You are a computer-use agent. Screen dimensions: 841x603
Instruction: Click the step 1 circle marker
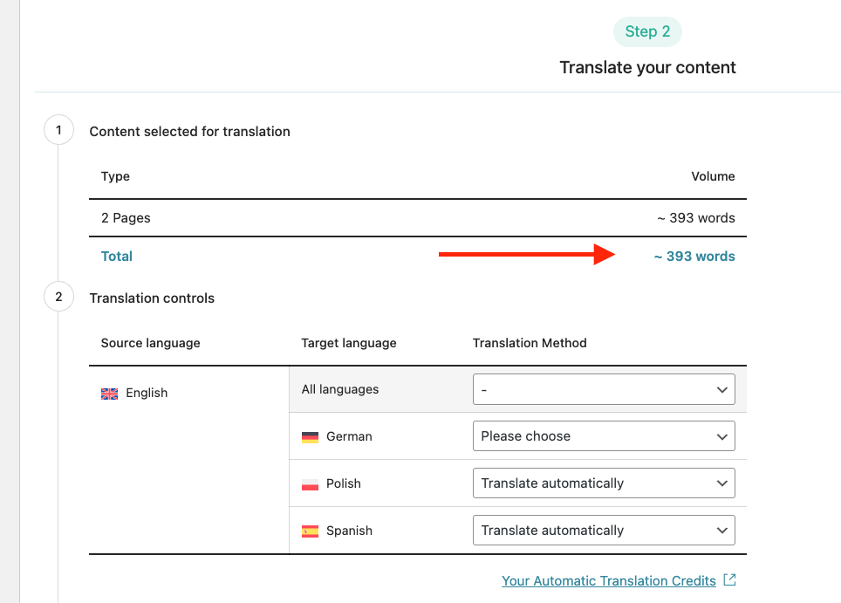pos(58,131)
